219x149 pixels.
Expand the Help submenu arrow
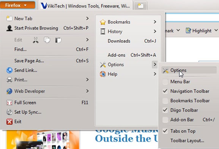[x=155, y=74]
